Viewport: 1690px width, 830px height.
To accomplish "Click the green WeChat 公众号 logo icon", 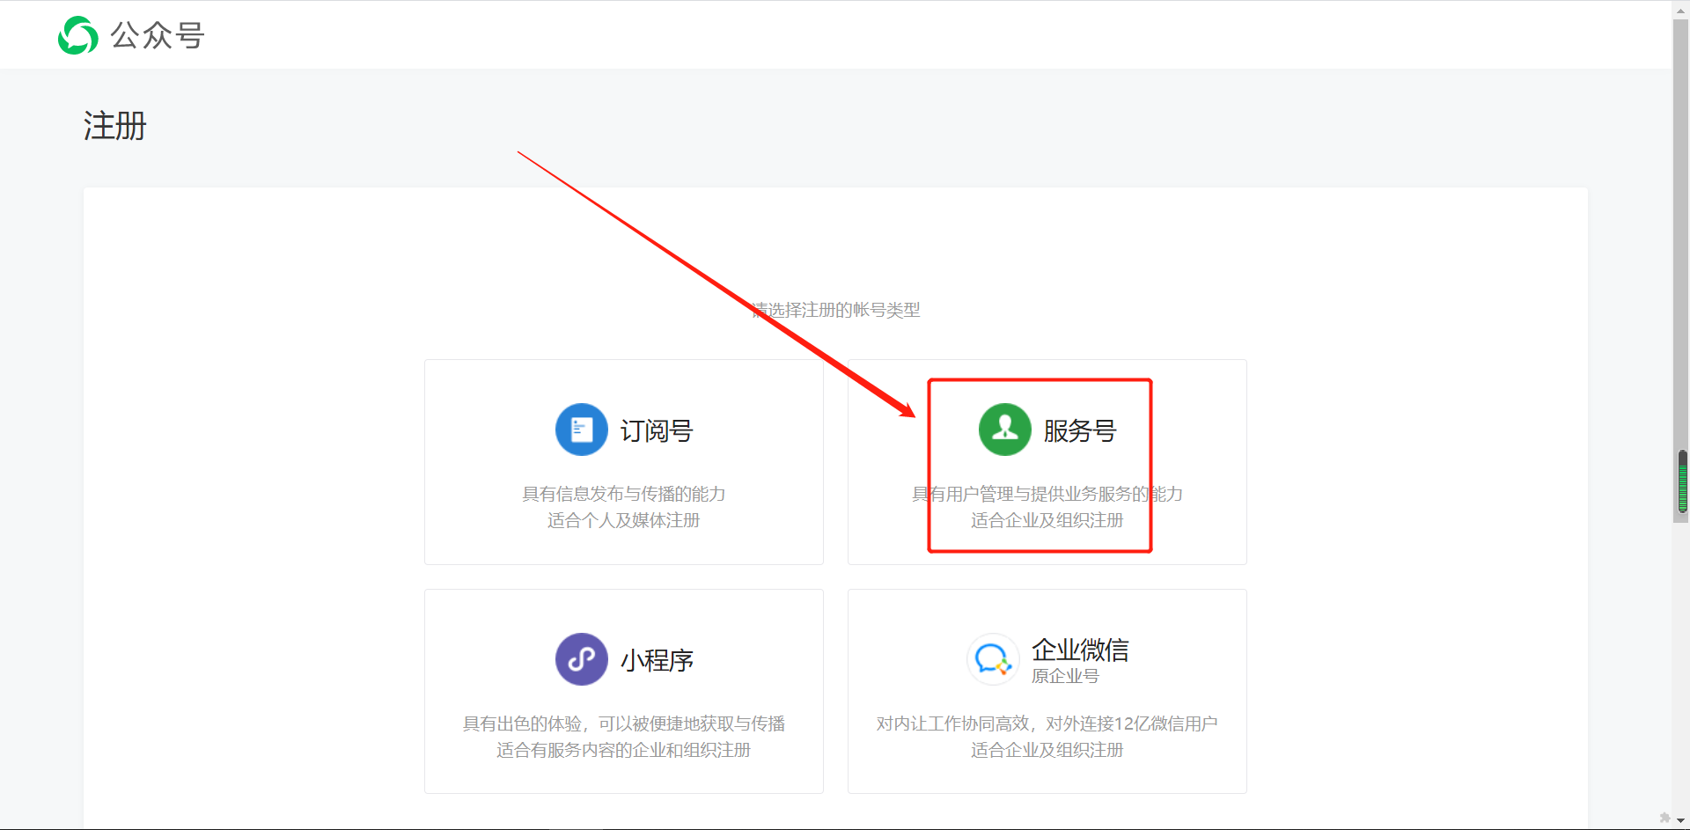I will [x=77, y=35].
